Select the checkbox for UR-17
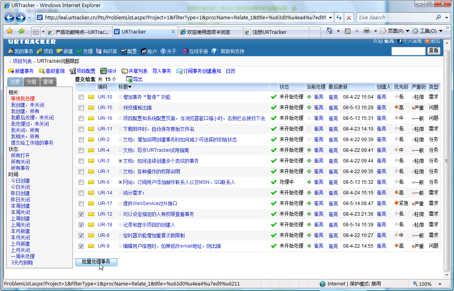The image size is (454, 291). 81,204
